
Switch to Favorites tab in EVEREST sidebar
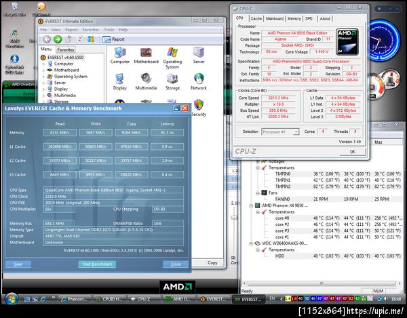[x=66, y=49]
